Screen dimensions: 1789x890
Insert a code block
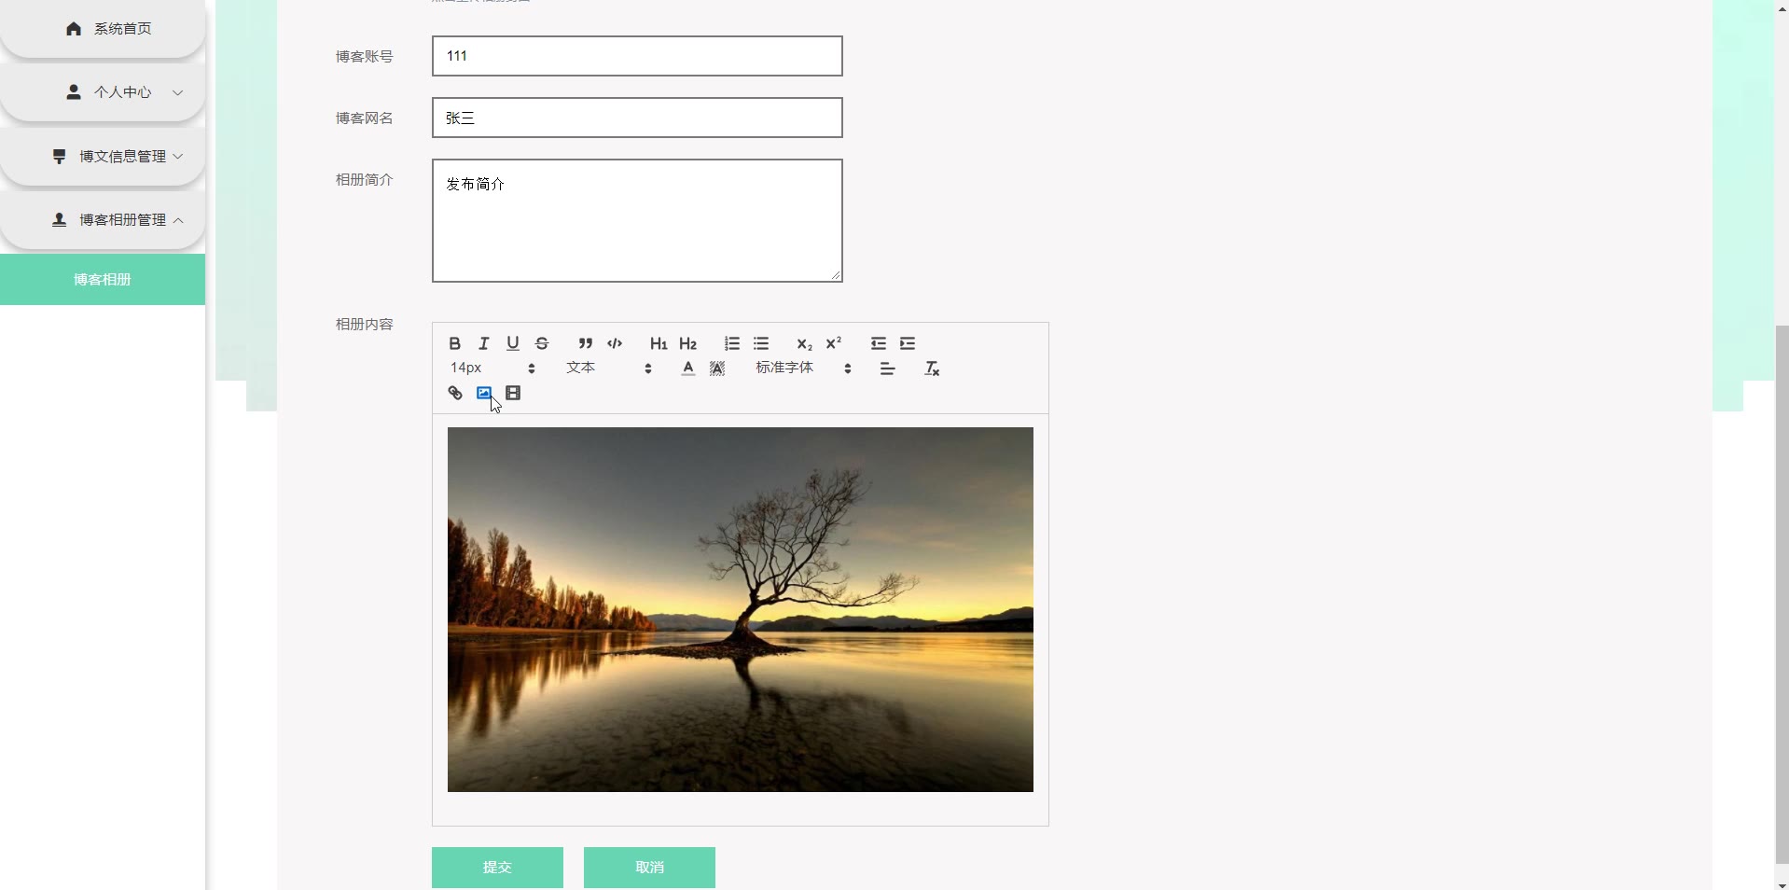[x=615, y=343]
